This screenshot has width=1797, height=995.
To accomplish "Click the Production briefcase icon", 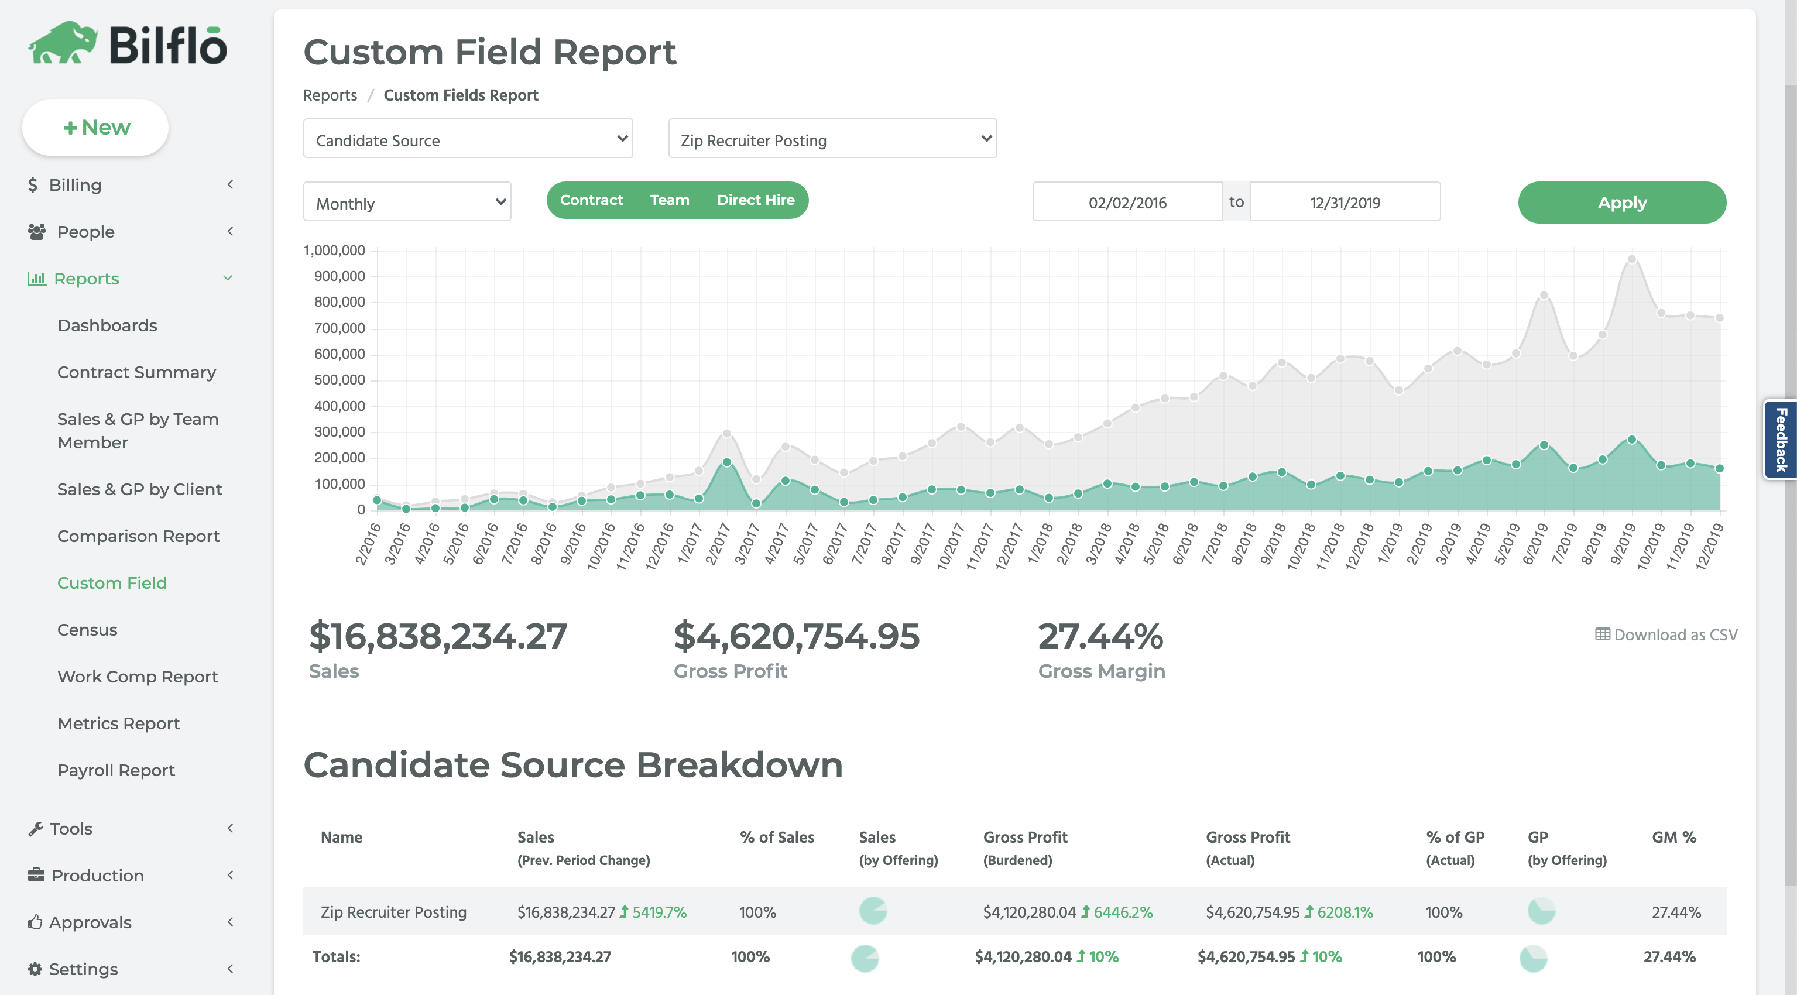I will (36, 875).
